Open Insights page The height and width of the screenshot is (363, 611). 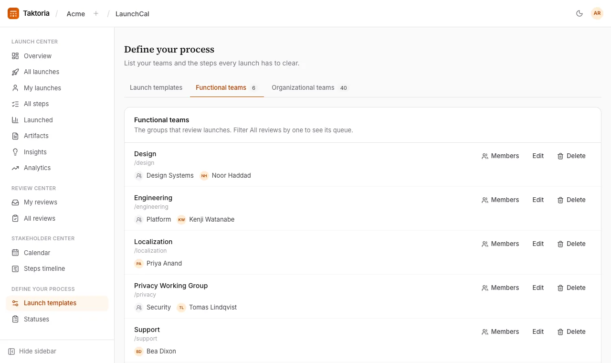pos(57,152)
